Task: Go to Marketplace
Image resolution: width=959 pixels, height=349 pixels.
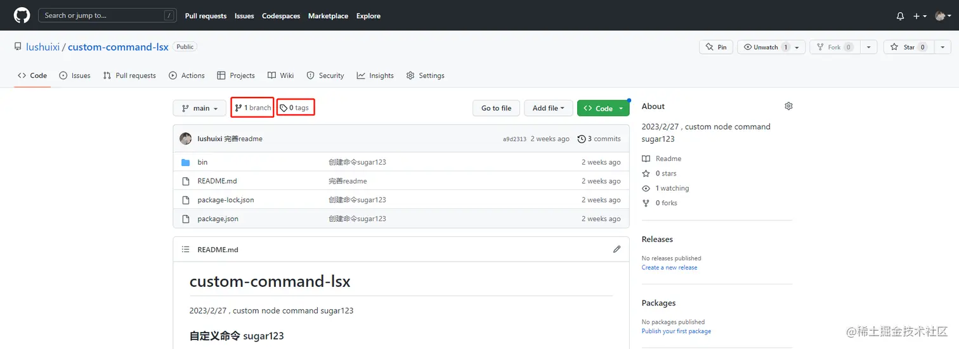Action: 328,16
